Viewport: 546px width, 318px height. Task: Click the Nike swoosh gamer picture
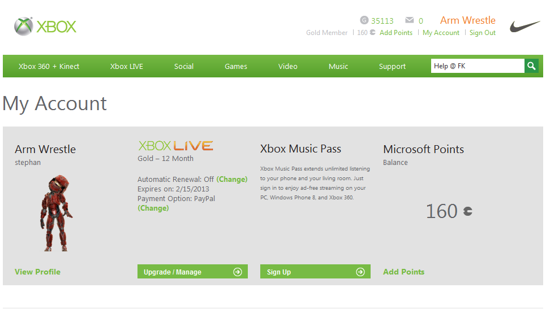(524, 27)
